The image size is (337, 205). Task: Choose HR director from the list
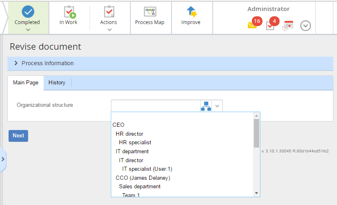pyautogui.click(x=130, y=134)
